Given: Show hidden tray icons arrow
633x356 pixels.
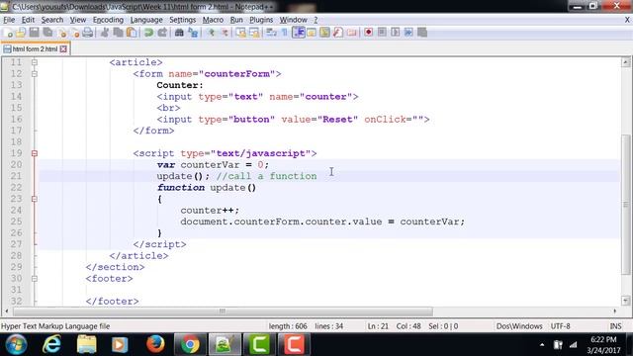Looking at the screenshot, I should pos(542,345).
